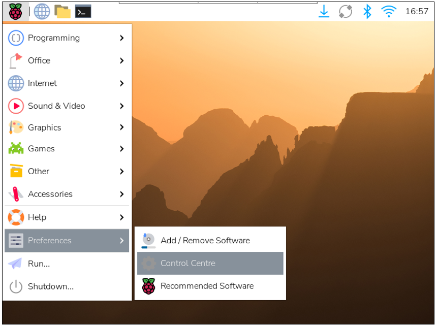
Task: Select Sound & Video menu entry
Action: click(67, 106)
